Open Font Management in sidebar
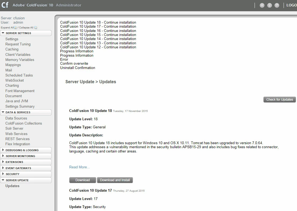The width and height of the screenshot is (297, 211). (x=20, y=91)
